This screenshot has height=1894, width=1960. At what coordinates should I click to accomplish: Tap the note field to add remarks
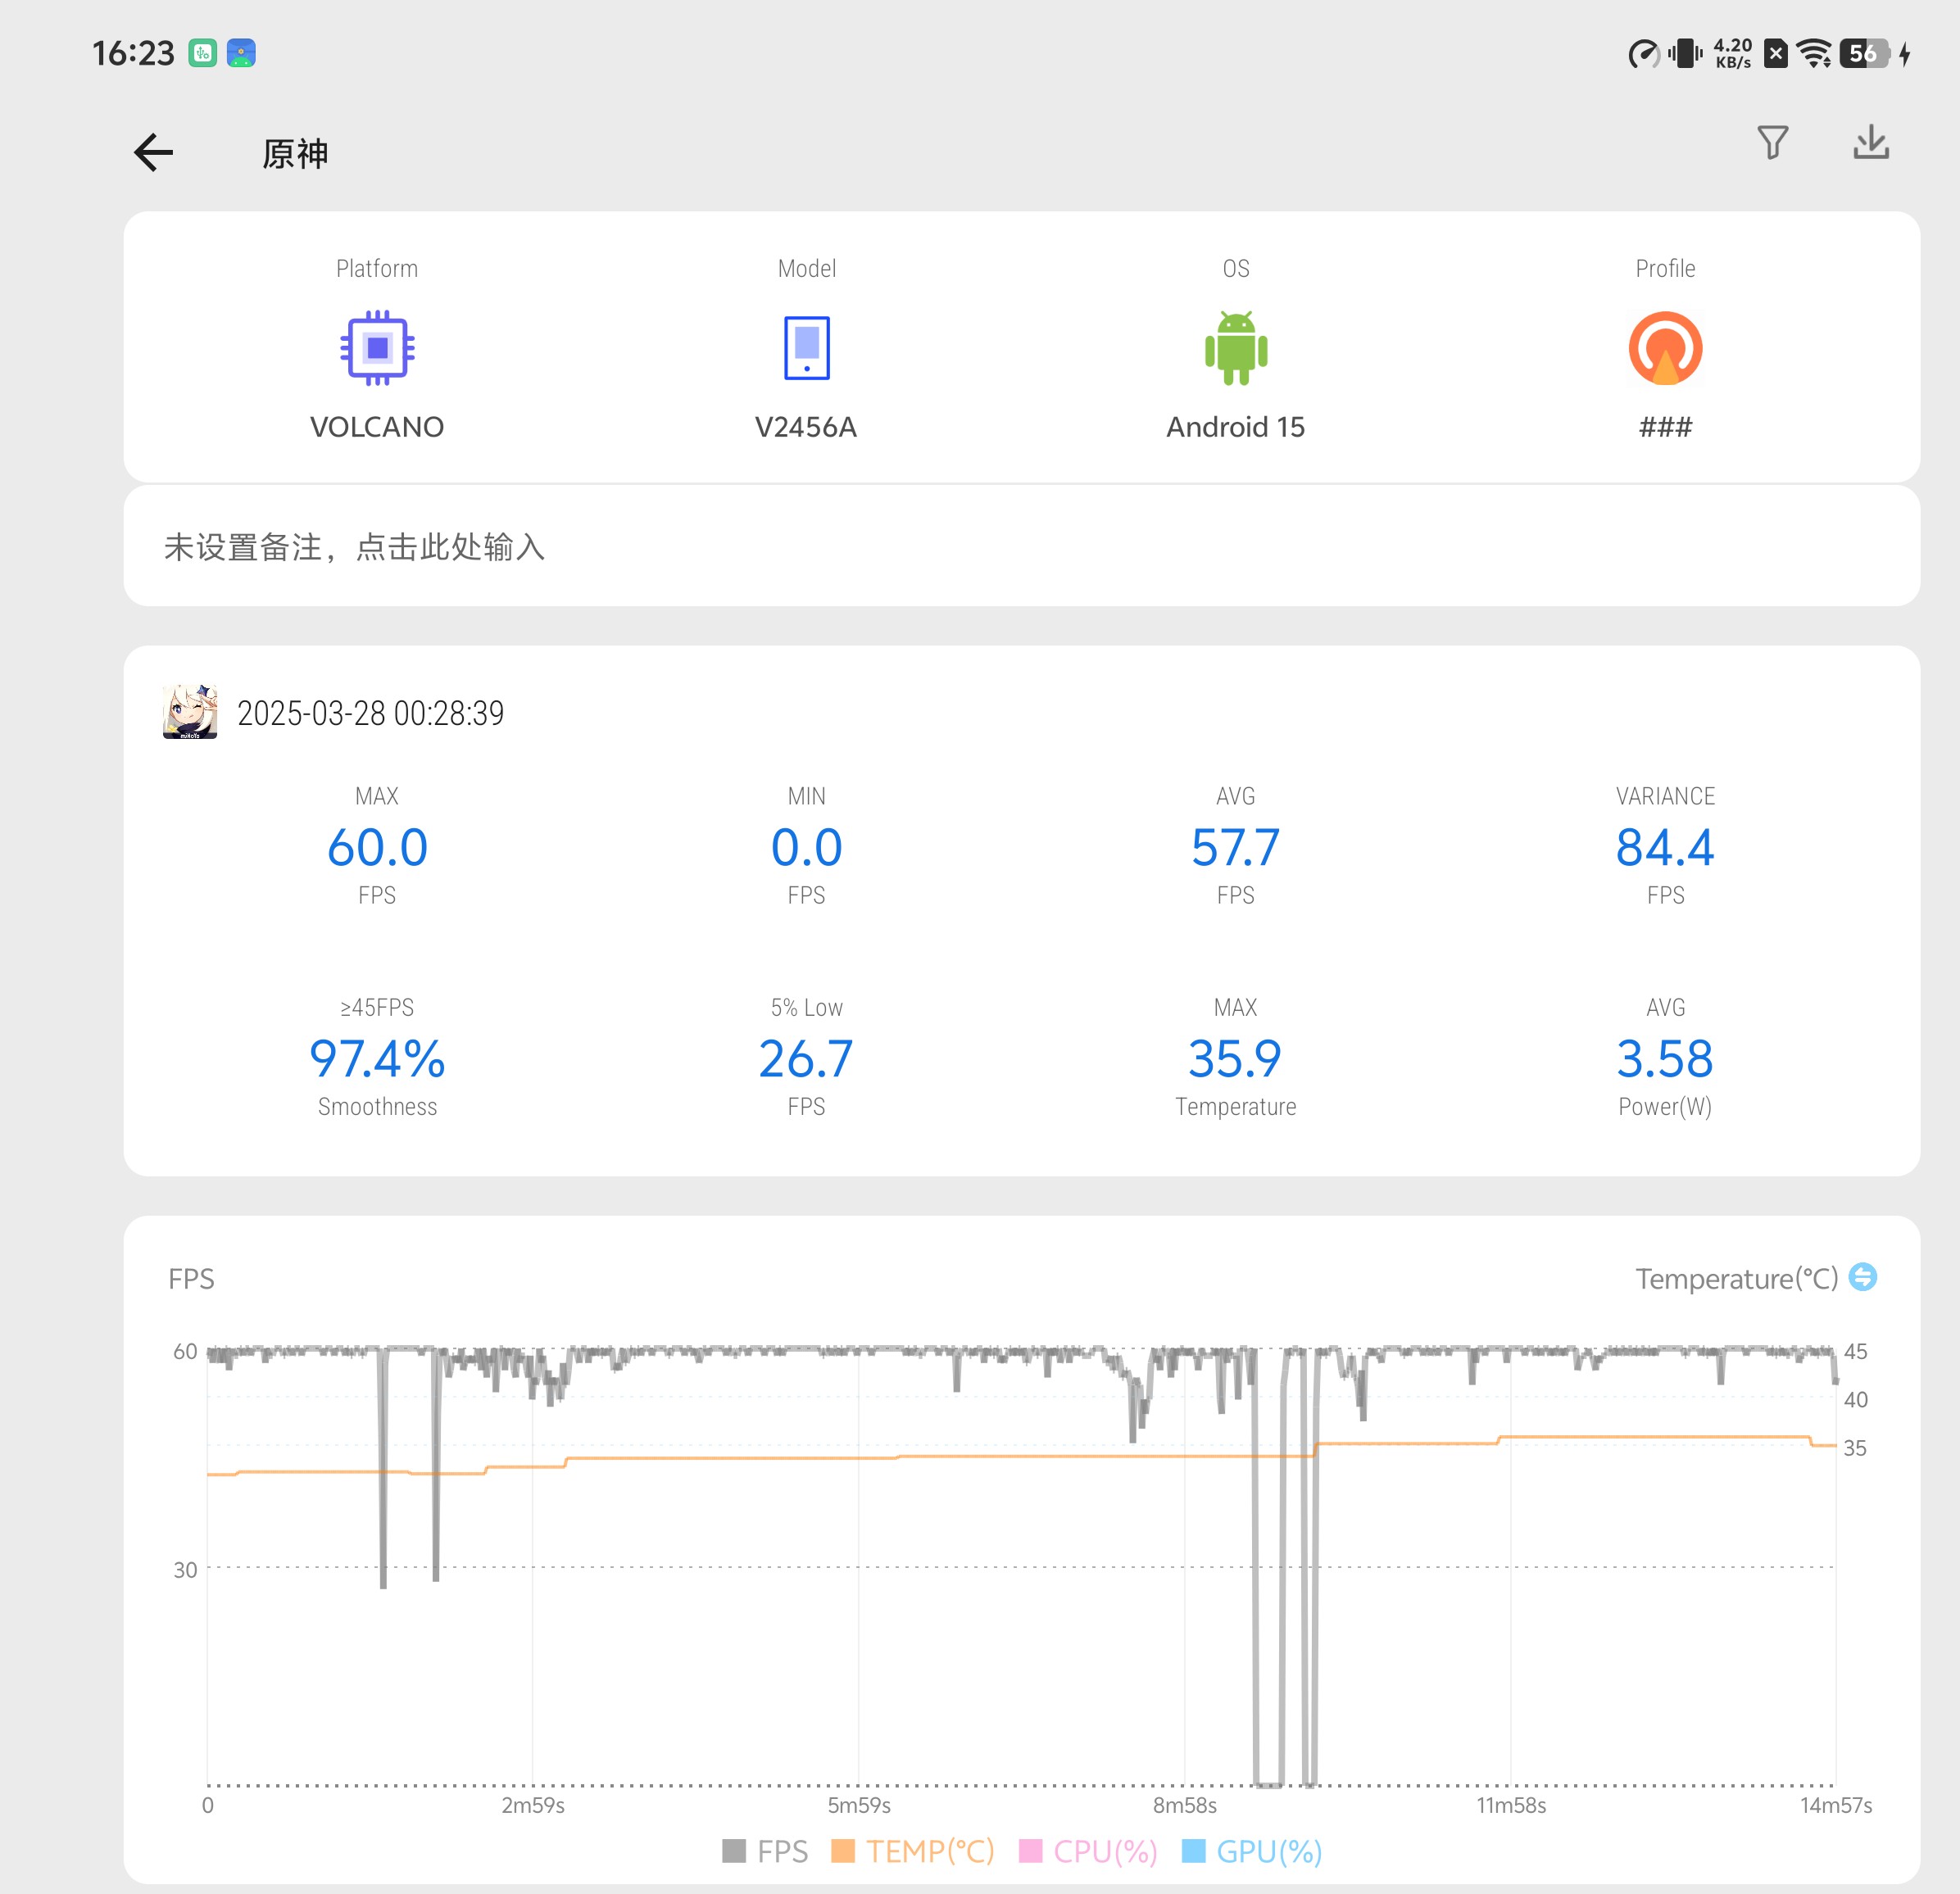pyautogui.click(x=1021, y=546)
